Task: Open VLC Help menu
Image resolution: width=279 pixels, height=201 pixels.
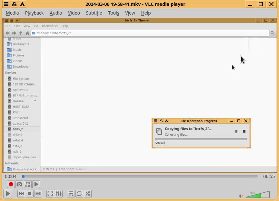Action: pos(146,13)
